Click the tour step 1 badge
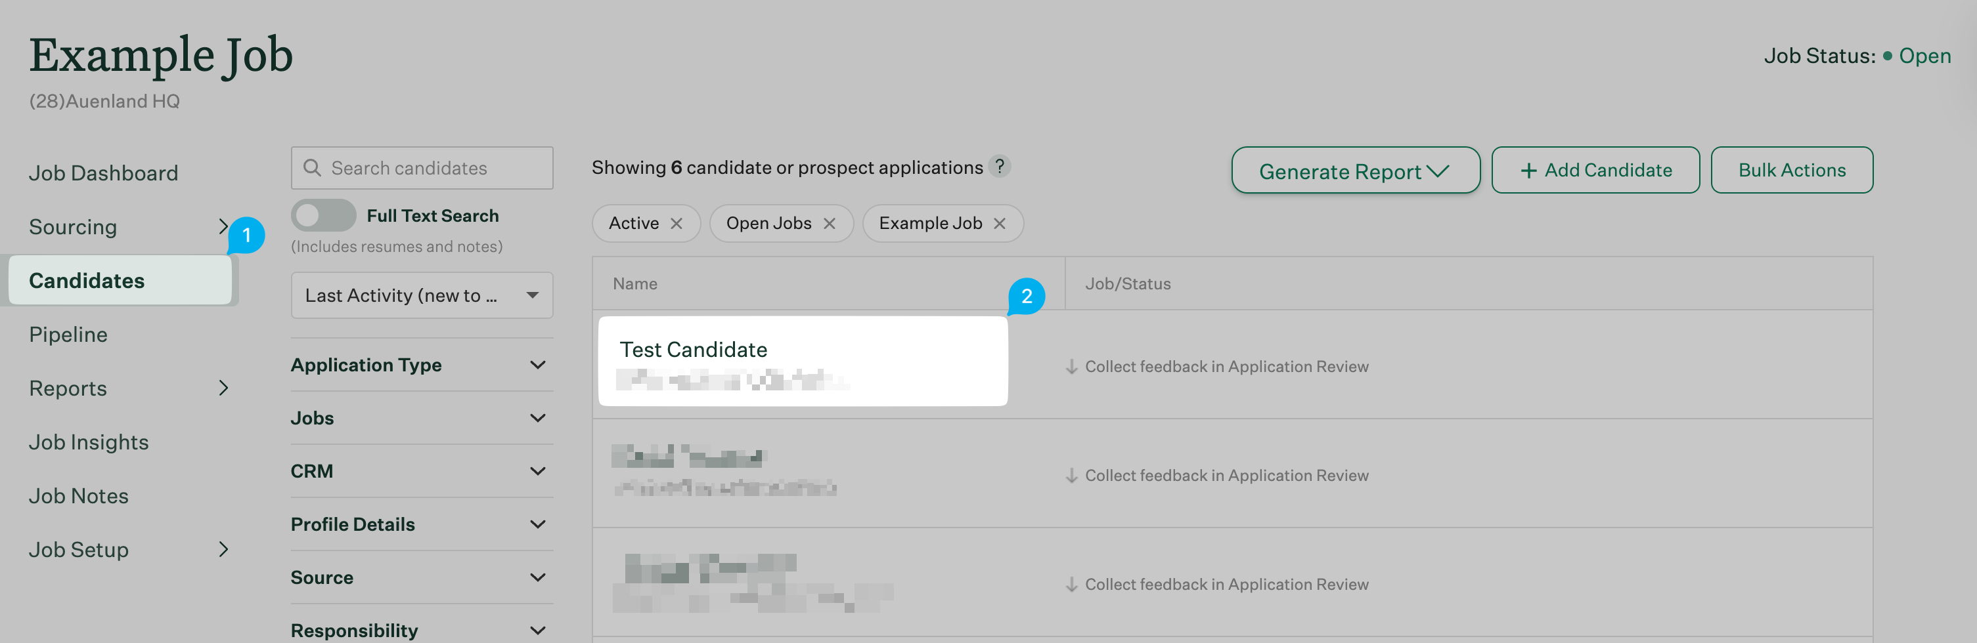 [x=246, y=236]
